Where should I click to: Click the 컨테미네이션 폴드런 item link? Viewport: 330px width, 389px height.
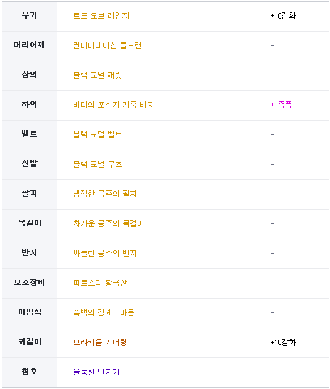107,45
